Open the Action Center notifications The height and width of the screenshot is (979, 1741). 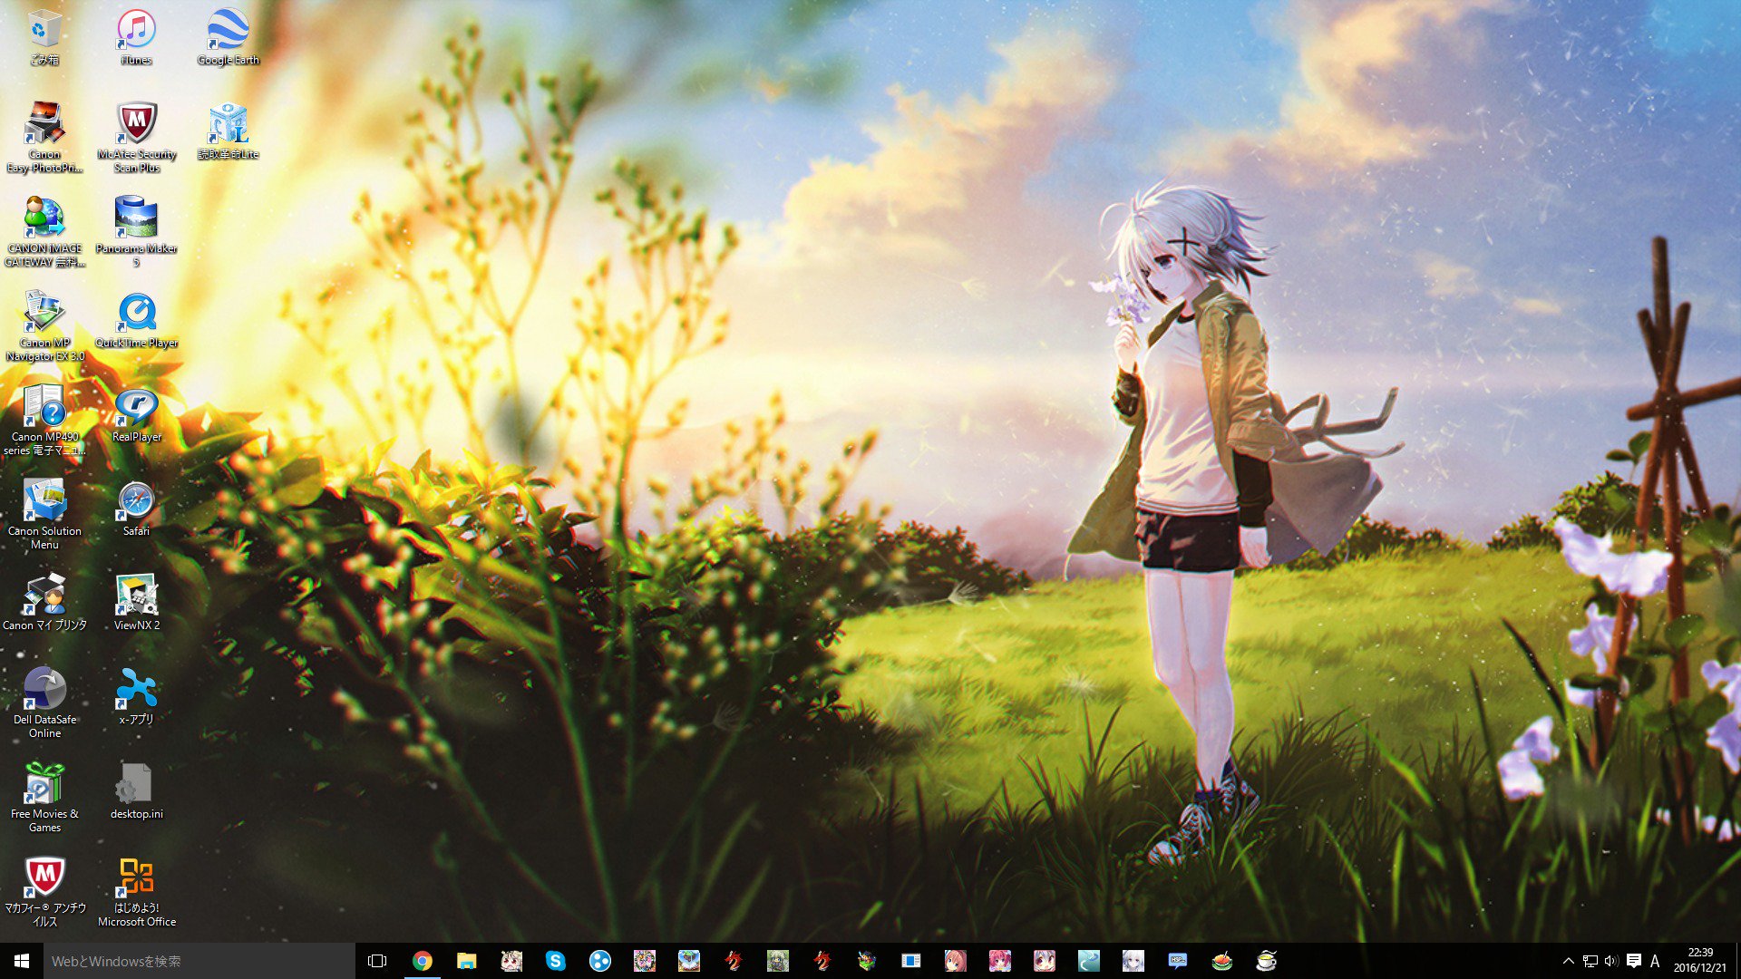[x=1633, y=961]
